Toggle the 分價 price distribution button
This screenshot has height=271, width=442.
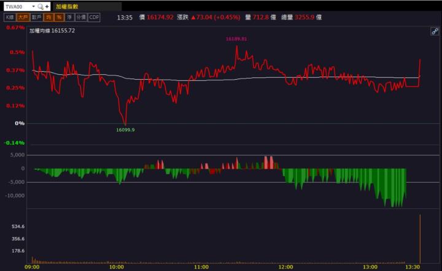pos(81,17)
